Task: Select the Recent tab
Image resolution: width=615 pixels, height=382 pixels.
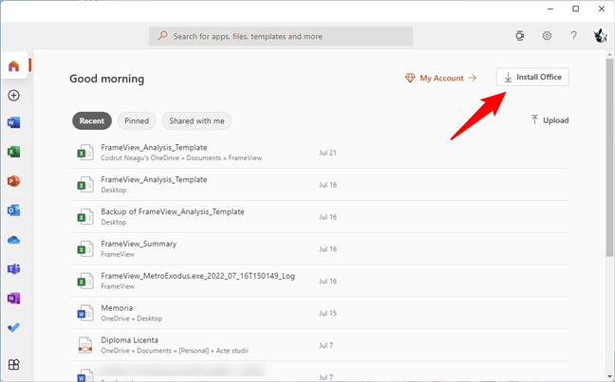Action: 92,120
